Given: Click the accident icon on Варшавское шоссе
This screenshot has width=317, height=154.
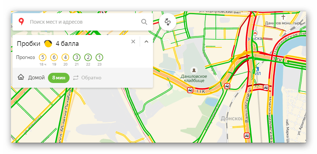Looking at the screenshot, I should pos(247,135).
